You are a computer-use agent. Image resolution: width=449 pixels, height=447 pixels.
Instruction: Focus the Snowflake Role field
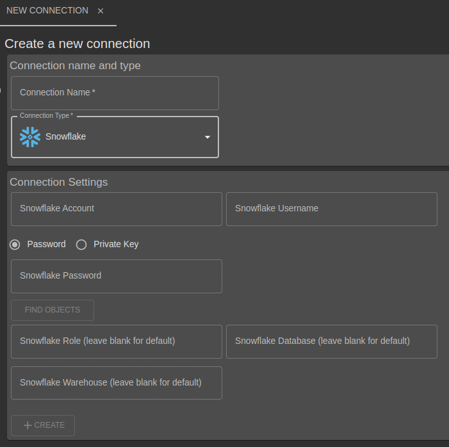click(x=117, y=341)
